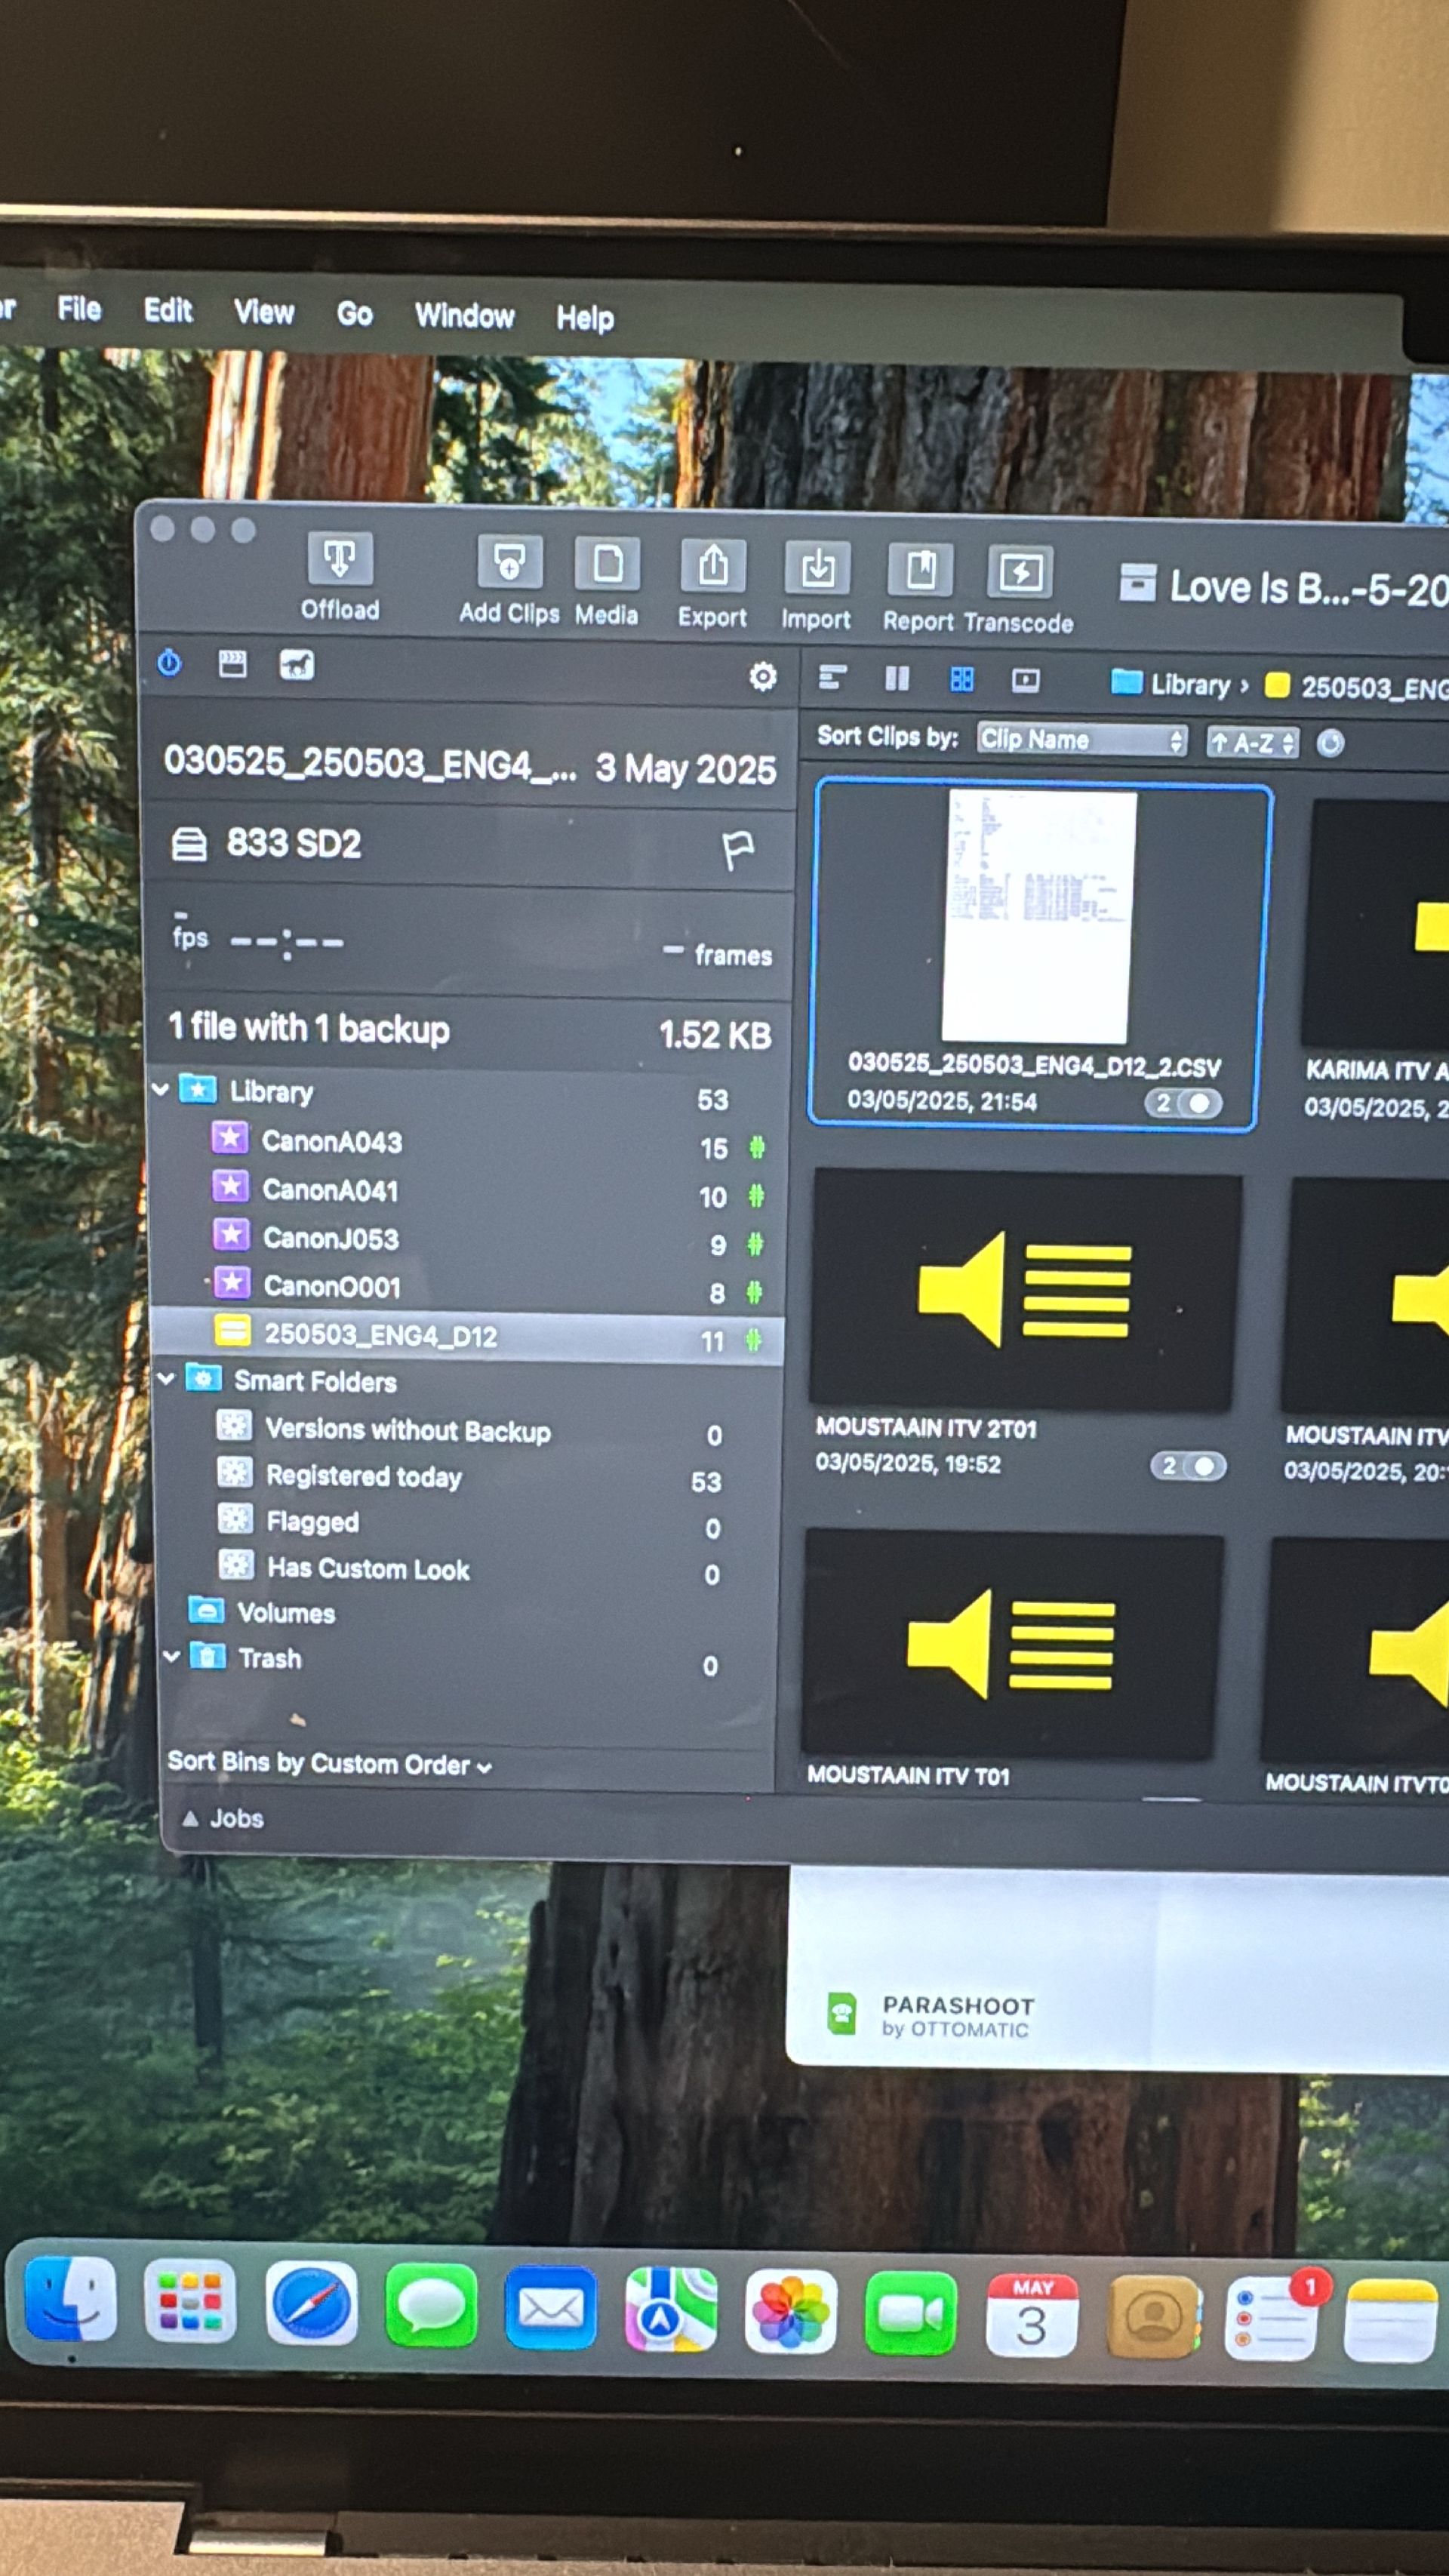Open the Transcode tool
The height and width of the screenshot is (2576, 1449).
point(1020,573)
